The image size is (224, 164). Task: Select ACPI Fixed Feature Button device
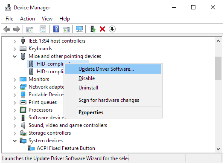pyautogui.click(x=66, y=148)
